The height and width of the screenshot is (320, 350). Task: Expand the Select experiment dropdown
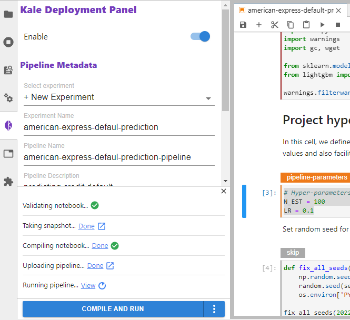(208, 98)
